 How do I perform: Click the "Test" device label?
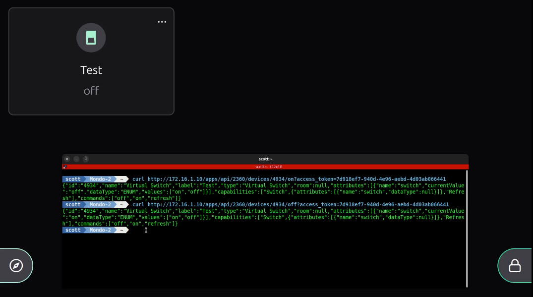(91, 70)
